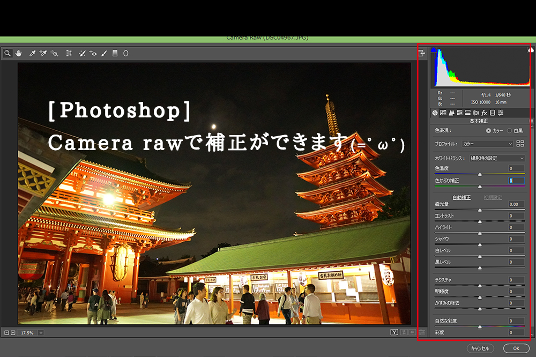Image resolution: width=536 pixels, height=357 pixels.
Task: Select the カラー radio button
Action: pos(488,131)
